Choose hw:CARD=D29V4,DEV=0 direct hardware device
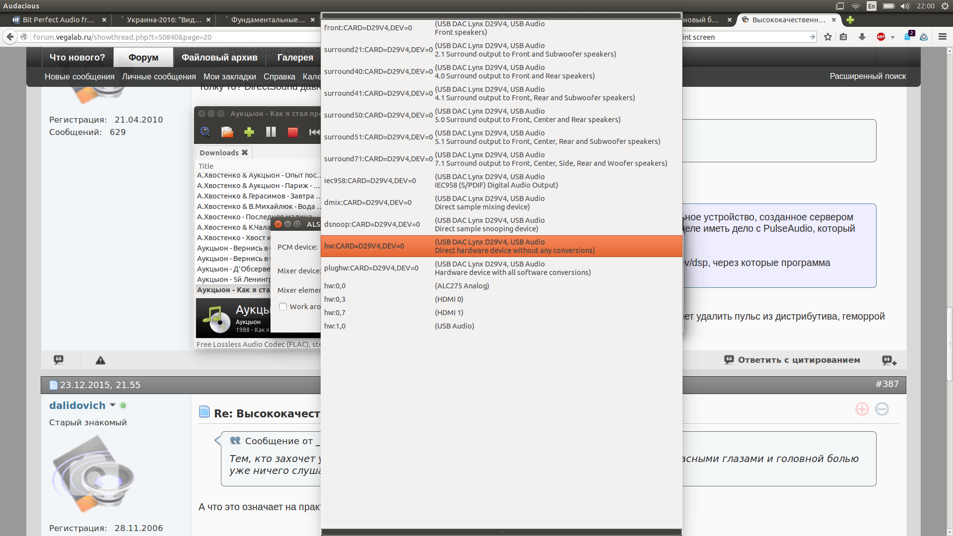This screenshot has width=953, height=536. (501, 246)
